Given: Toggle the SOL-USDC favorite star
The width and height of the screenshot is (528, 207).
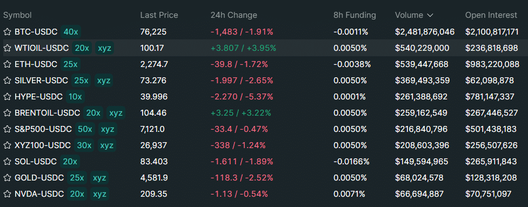Looking at the screenshot, I should point(7,161).
